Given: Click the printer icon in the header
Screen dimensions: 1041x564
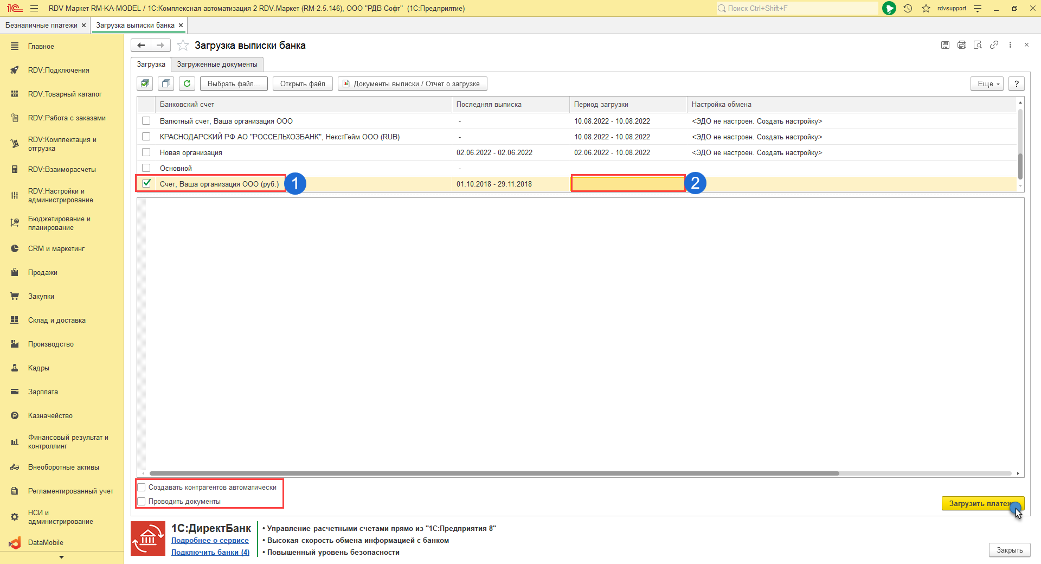Looking at the screenshot, I should point(961,45).
